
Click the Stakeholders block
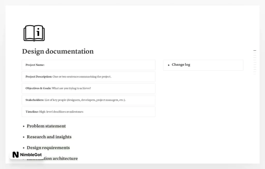tap(88, 100)
